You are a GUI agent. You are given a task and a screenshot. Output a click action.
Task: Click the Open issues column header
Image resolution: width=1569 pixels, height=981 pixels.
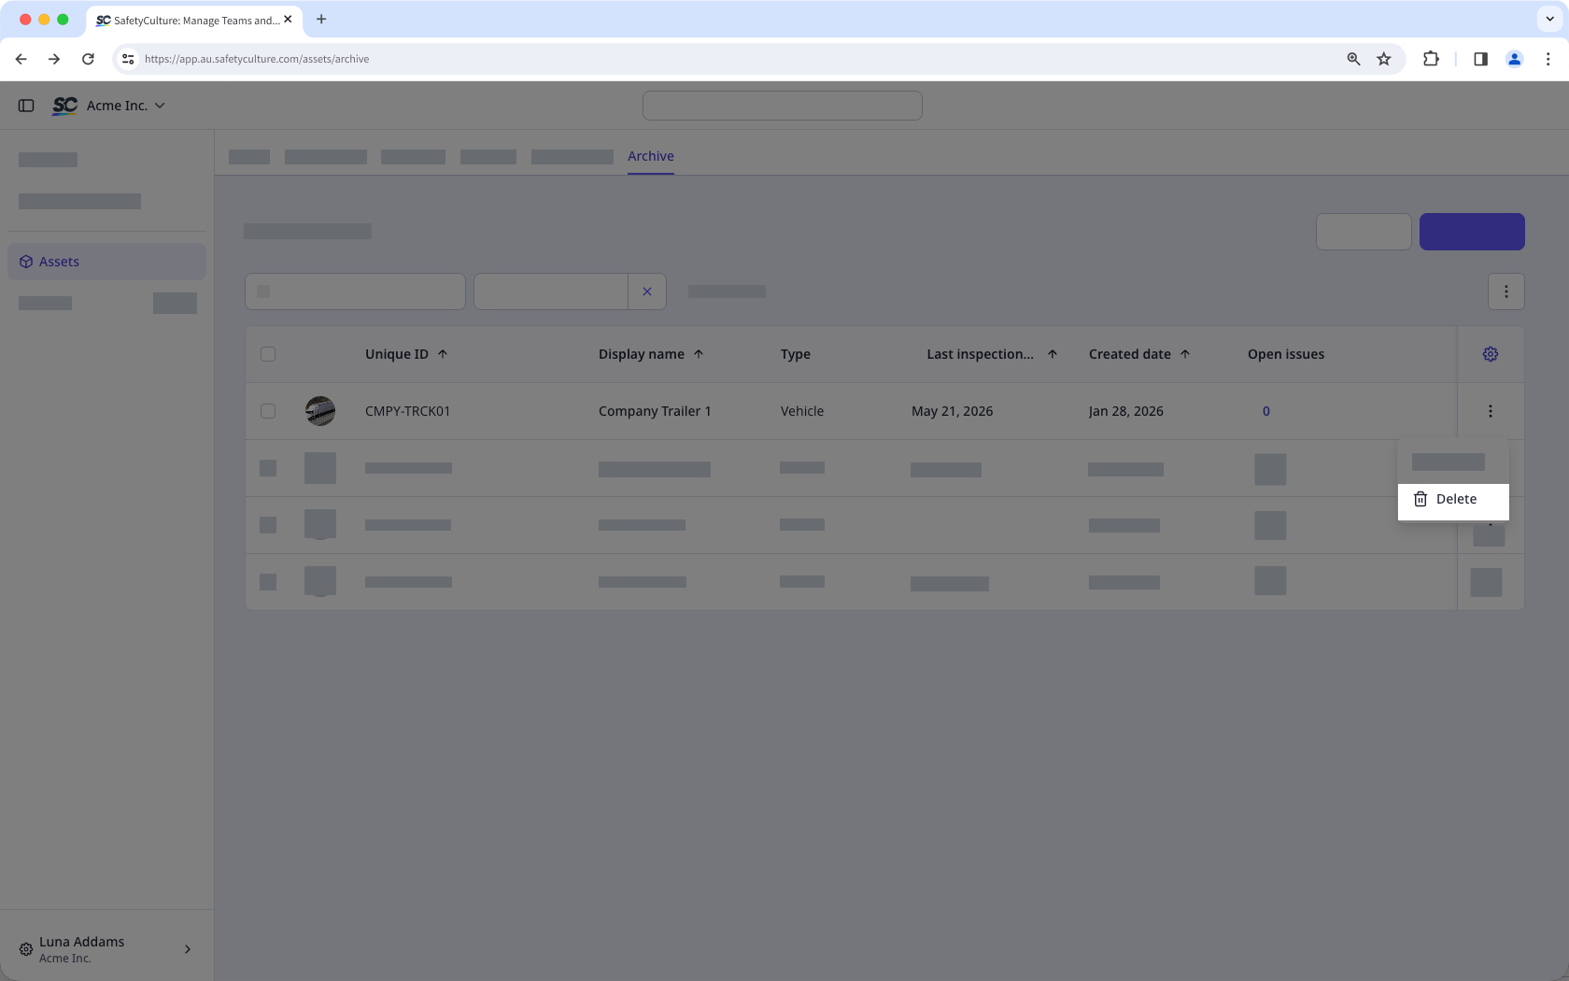(1286, 354)
